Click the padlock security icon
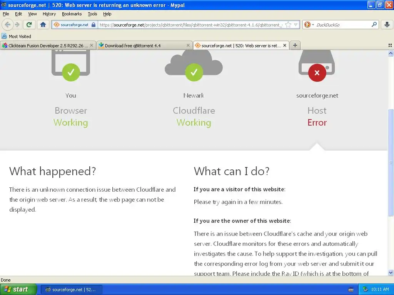 [x=93, y=25]
